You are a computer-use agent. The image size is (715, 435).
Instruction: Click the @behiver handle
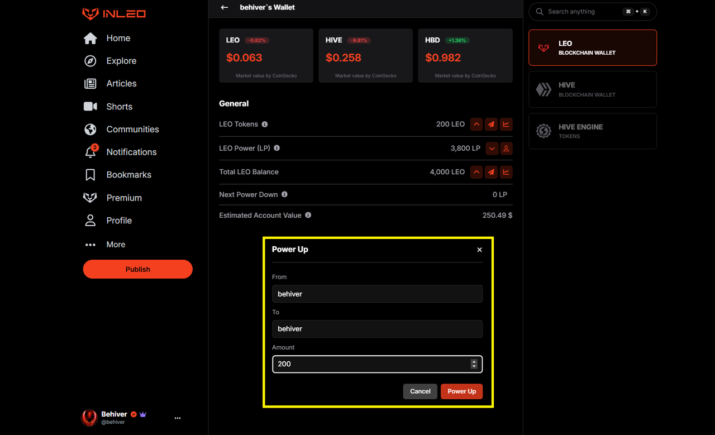pos(113,423)
